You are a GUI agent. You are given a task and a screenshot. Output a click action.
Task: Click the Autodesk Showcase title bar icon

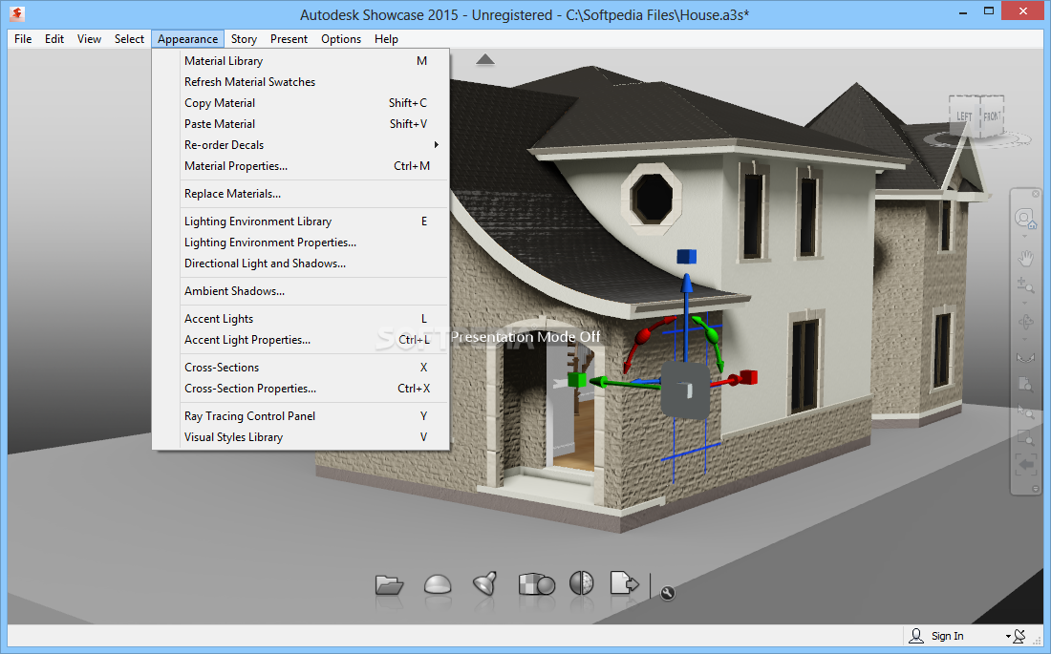(17, 13)
